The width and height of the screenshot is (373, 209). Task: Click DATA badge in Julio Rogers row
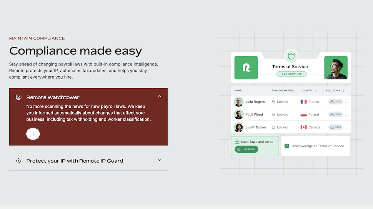(x=336, y=102)
